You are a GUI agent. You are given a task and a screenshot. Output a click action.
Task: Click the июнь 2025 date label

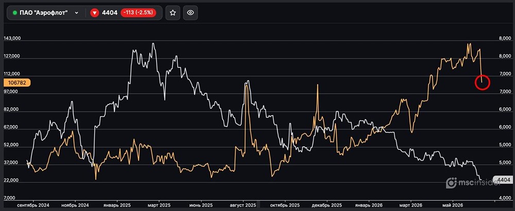click(x=201, y=205)
